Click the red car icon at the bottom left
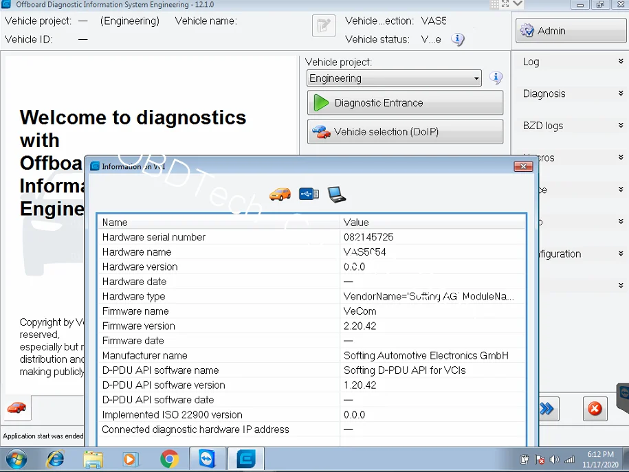This screenshot has width=629, height=472. 16,408
